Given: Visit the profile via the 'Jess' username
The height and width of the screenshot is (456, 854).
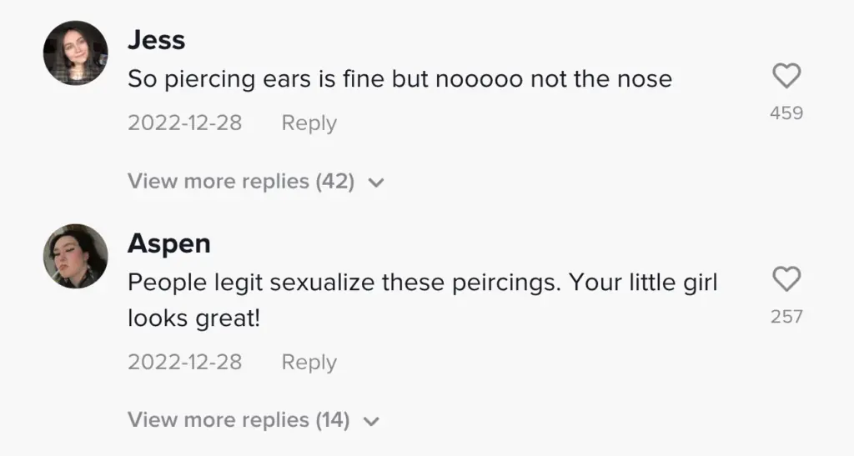Looking at the screenshot, I should [x=156, y=40].
